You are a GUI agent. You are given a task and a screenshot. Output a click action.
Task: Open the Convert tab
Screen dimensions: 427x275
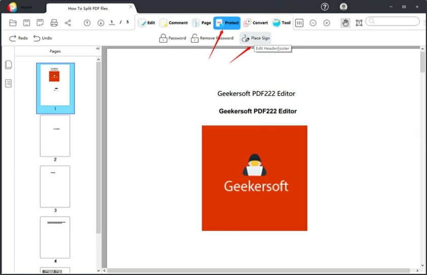(x=256, y=23)
